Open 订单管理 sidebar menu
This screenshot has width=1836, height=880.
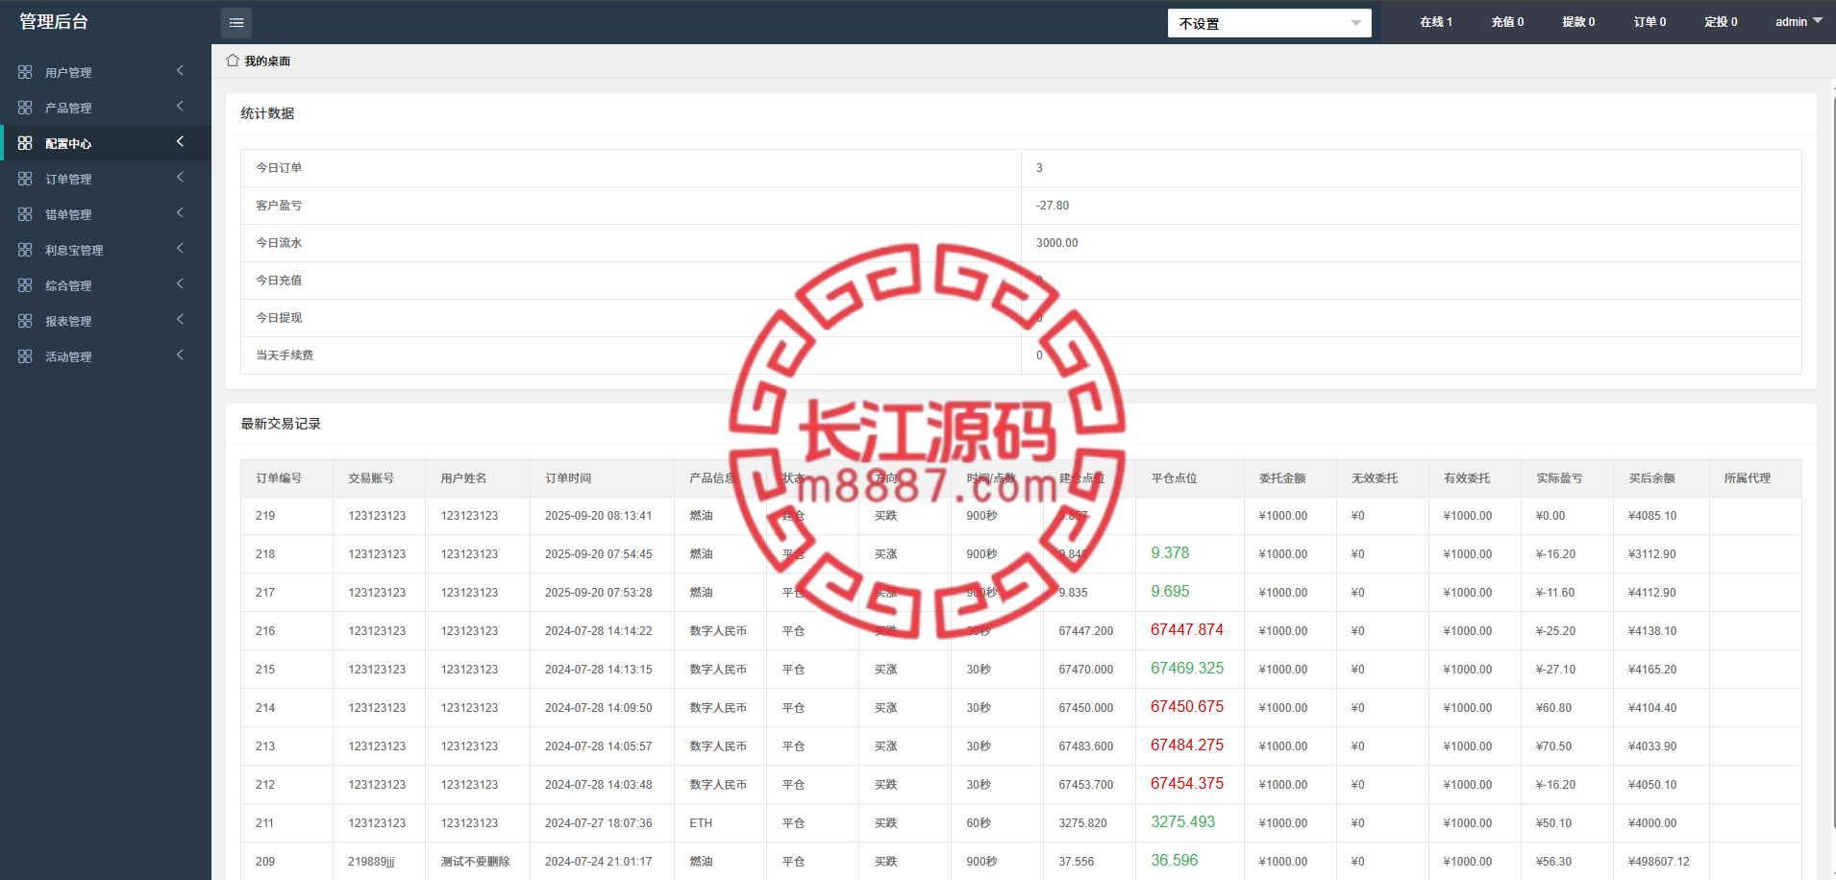pos(106,179)
